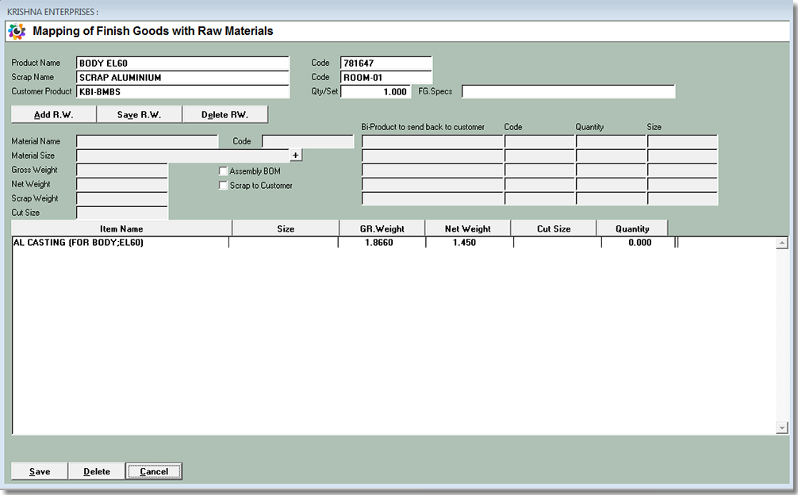Click the bottom Delete button
798x495 pixels.
coord(97,471)
